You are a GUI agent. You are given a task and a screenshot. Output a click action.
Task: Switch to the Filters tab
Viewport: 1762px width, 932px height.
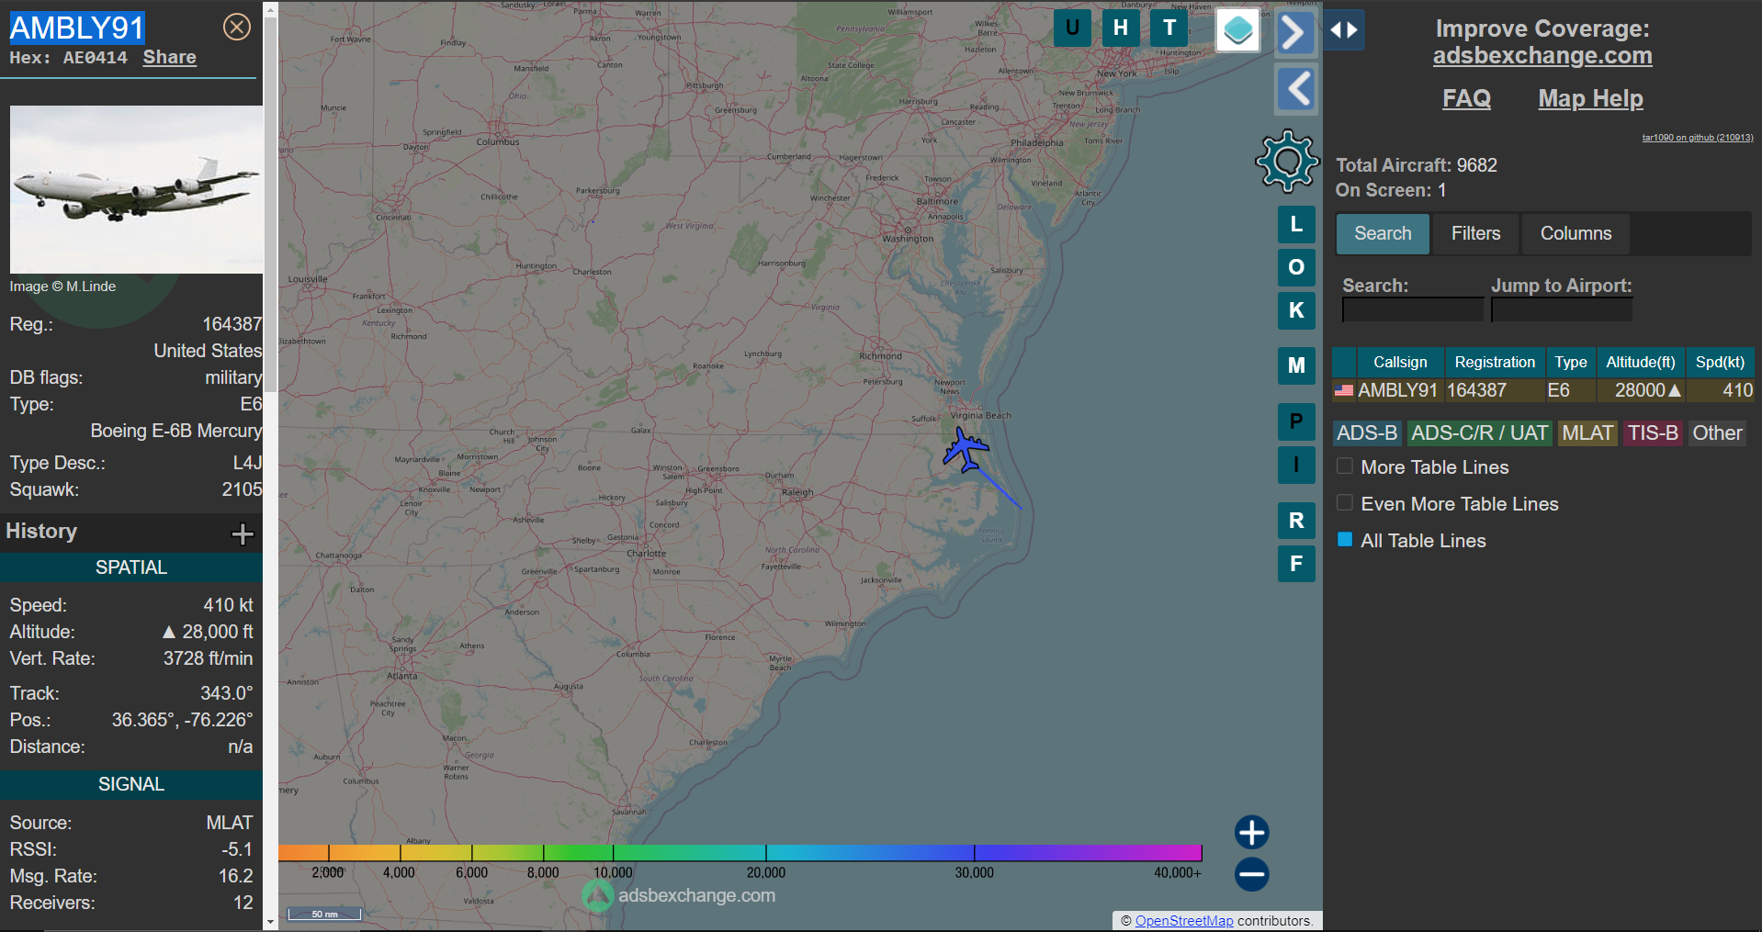coord(1475,234)
